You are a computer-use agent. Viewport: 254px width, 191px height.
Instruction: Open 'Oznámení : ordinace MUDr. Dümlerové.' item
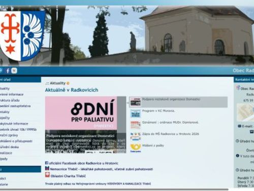pos(170,122)
